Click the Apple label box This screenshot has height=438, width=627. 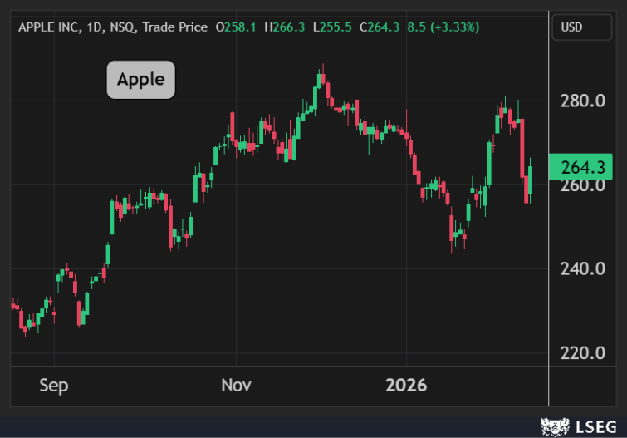[140, 80]
